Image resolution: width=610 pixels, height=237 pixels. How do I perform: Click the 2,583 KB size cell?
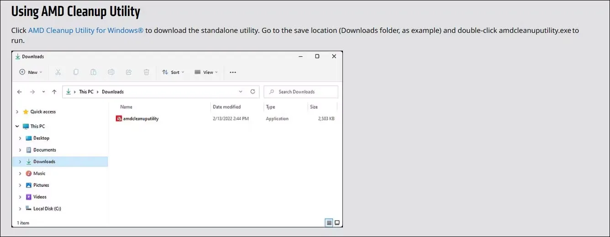326,119
